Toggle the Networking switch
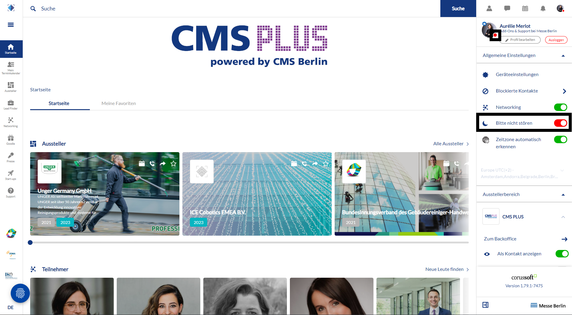This screenshot has width=572, height=315. click(560, 107)
